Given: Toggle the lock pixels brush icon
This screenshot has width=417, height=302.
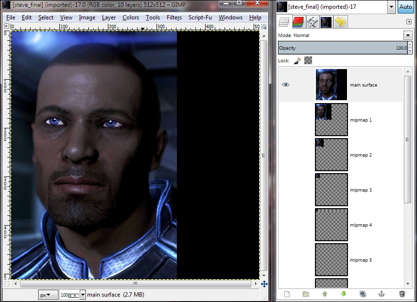Looking at the screenshot, I should click(297, 61).
